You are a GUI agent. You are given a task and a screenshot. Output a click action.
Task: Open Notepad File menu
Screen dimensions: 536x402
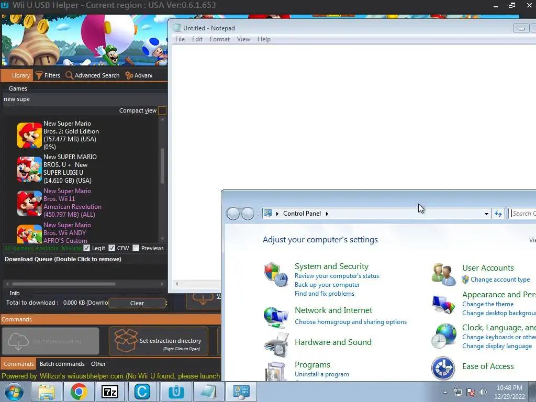pos(180,39)
